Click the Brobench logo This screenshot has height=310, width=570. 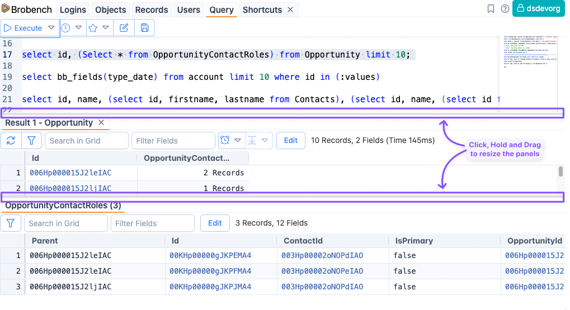27,9
